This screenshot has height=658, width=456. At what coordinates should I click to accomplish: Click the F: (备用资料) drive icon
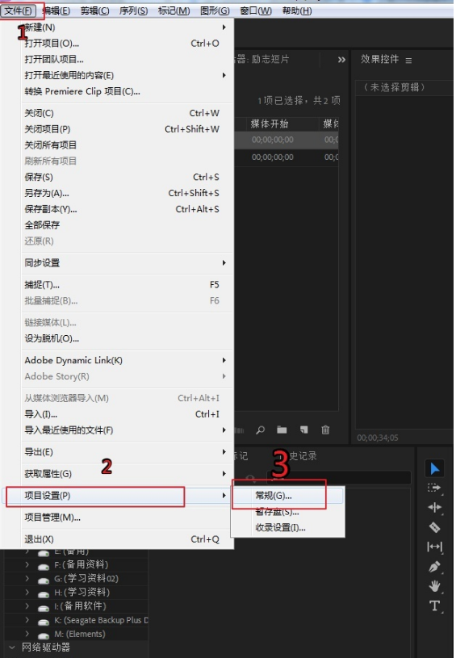44,566
